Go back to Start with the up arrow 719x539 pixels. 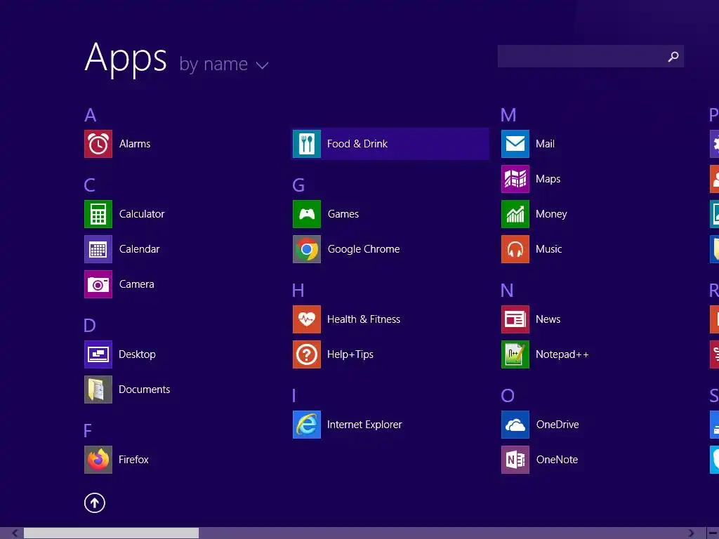coord(95,503)
